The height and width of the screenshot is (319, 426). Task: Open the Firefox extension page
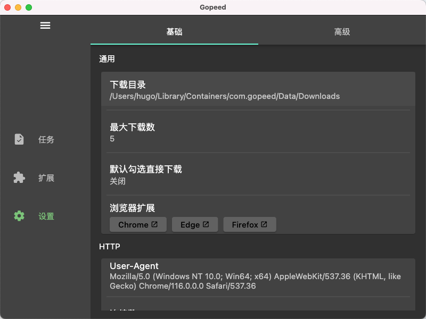(250, 224)
